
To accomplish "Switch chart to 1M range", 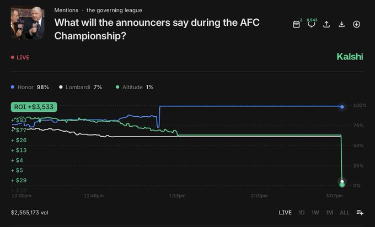I will coord(329,212).
